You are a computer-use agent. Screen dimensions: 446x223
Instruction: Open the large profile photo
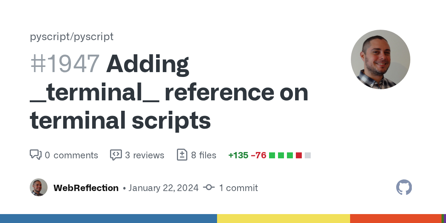380,59
